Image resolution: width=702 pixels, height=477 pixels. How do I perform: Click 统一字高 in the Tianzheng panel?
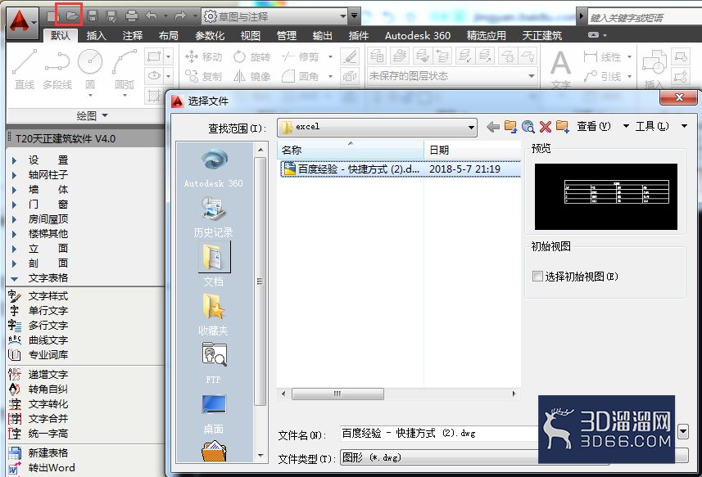pyautogui.click(x=48, y=434)
